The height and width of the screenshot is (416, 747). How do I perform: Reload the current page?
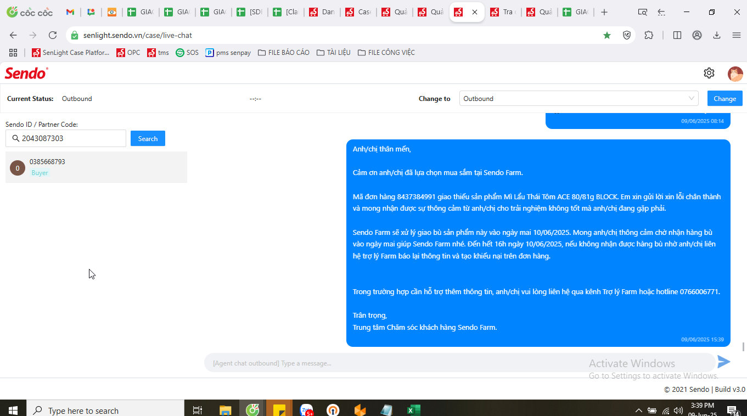click(53, 35)
